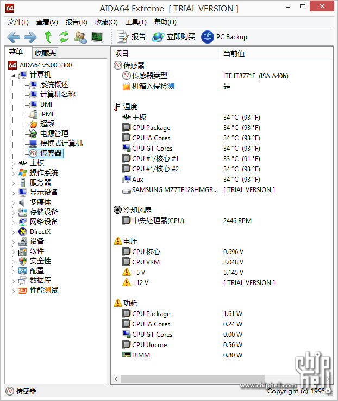Open the 文件(F) menu
Image resolution: width=338 pixels, height=401 pixels.
click(18, 22)
